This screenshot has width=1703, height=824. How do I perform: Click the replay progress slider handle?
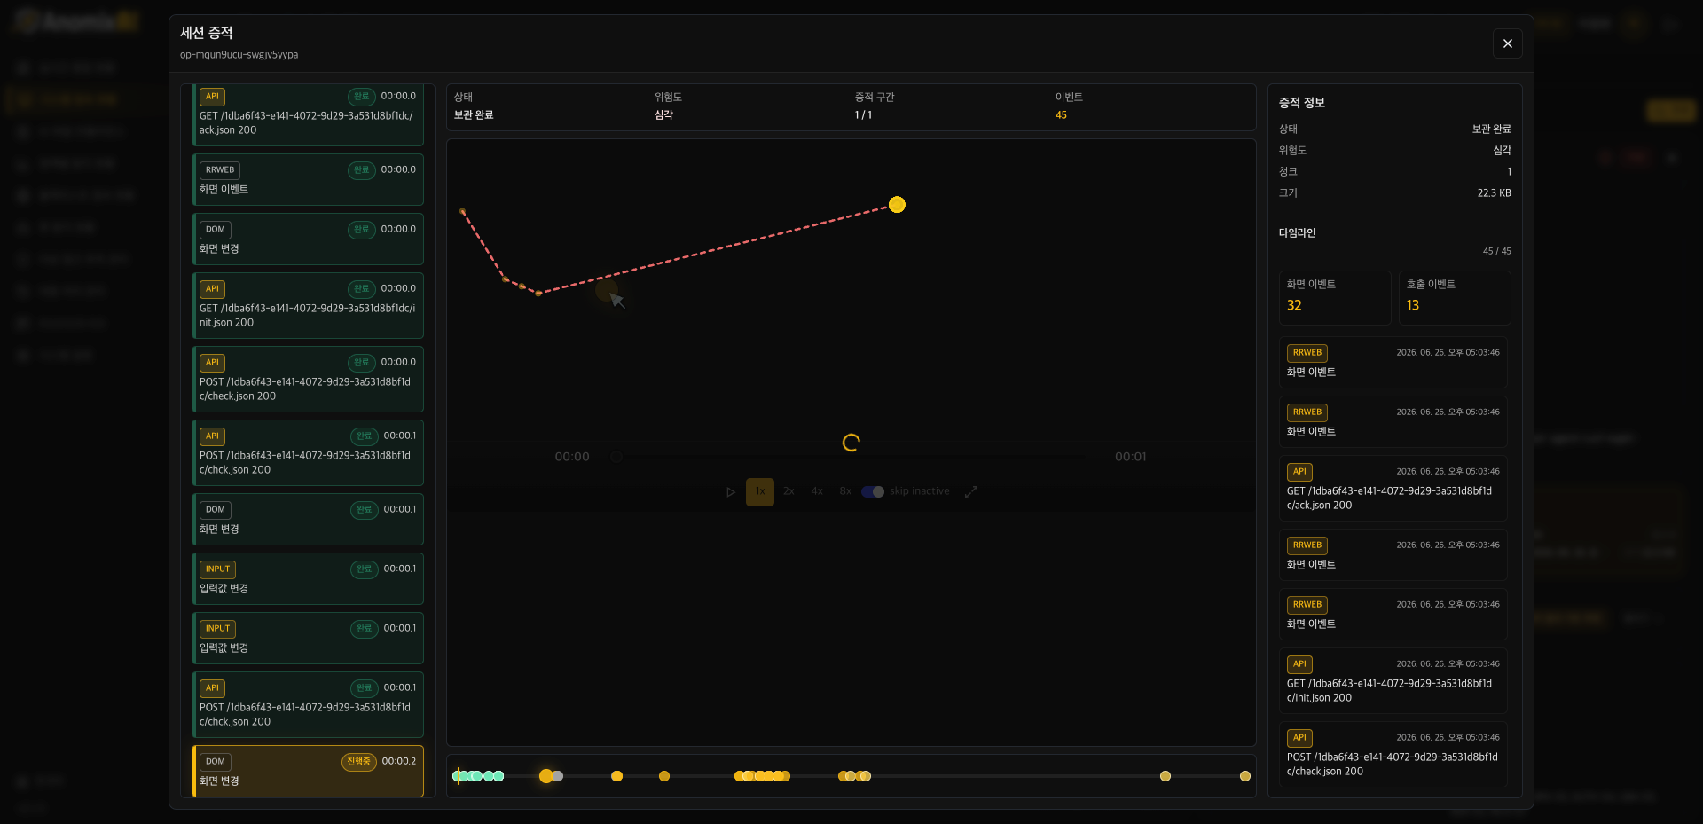616,457
